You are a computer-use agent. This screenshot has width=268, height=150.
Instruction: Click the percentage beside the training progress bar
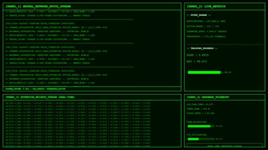tap(228, 72)
